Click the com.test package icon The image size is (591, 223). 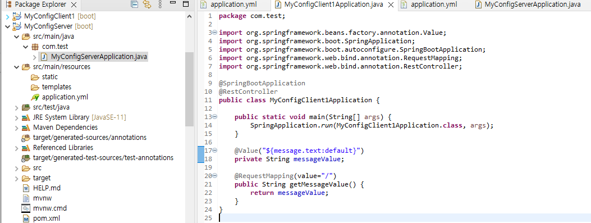click(x=35, y=47)
